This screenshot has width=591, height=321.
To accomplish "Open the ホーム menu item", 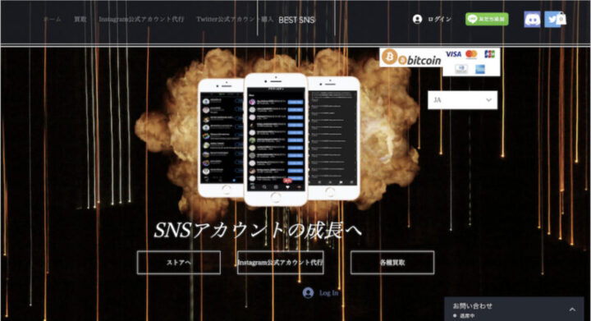I will click(x=52, y=19).
